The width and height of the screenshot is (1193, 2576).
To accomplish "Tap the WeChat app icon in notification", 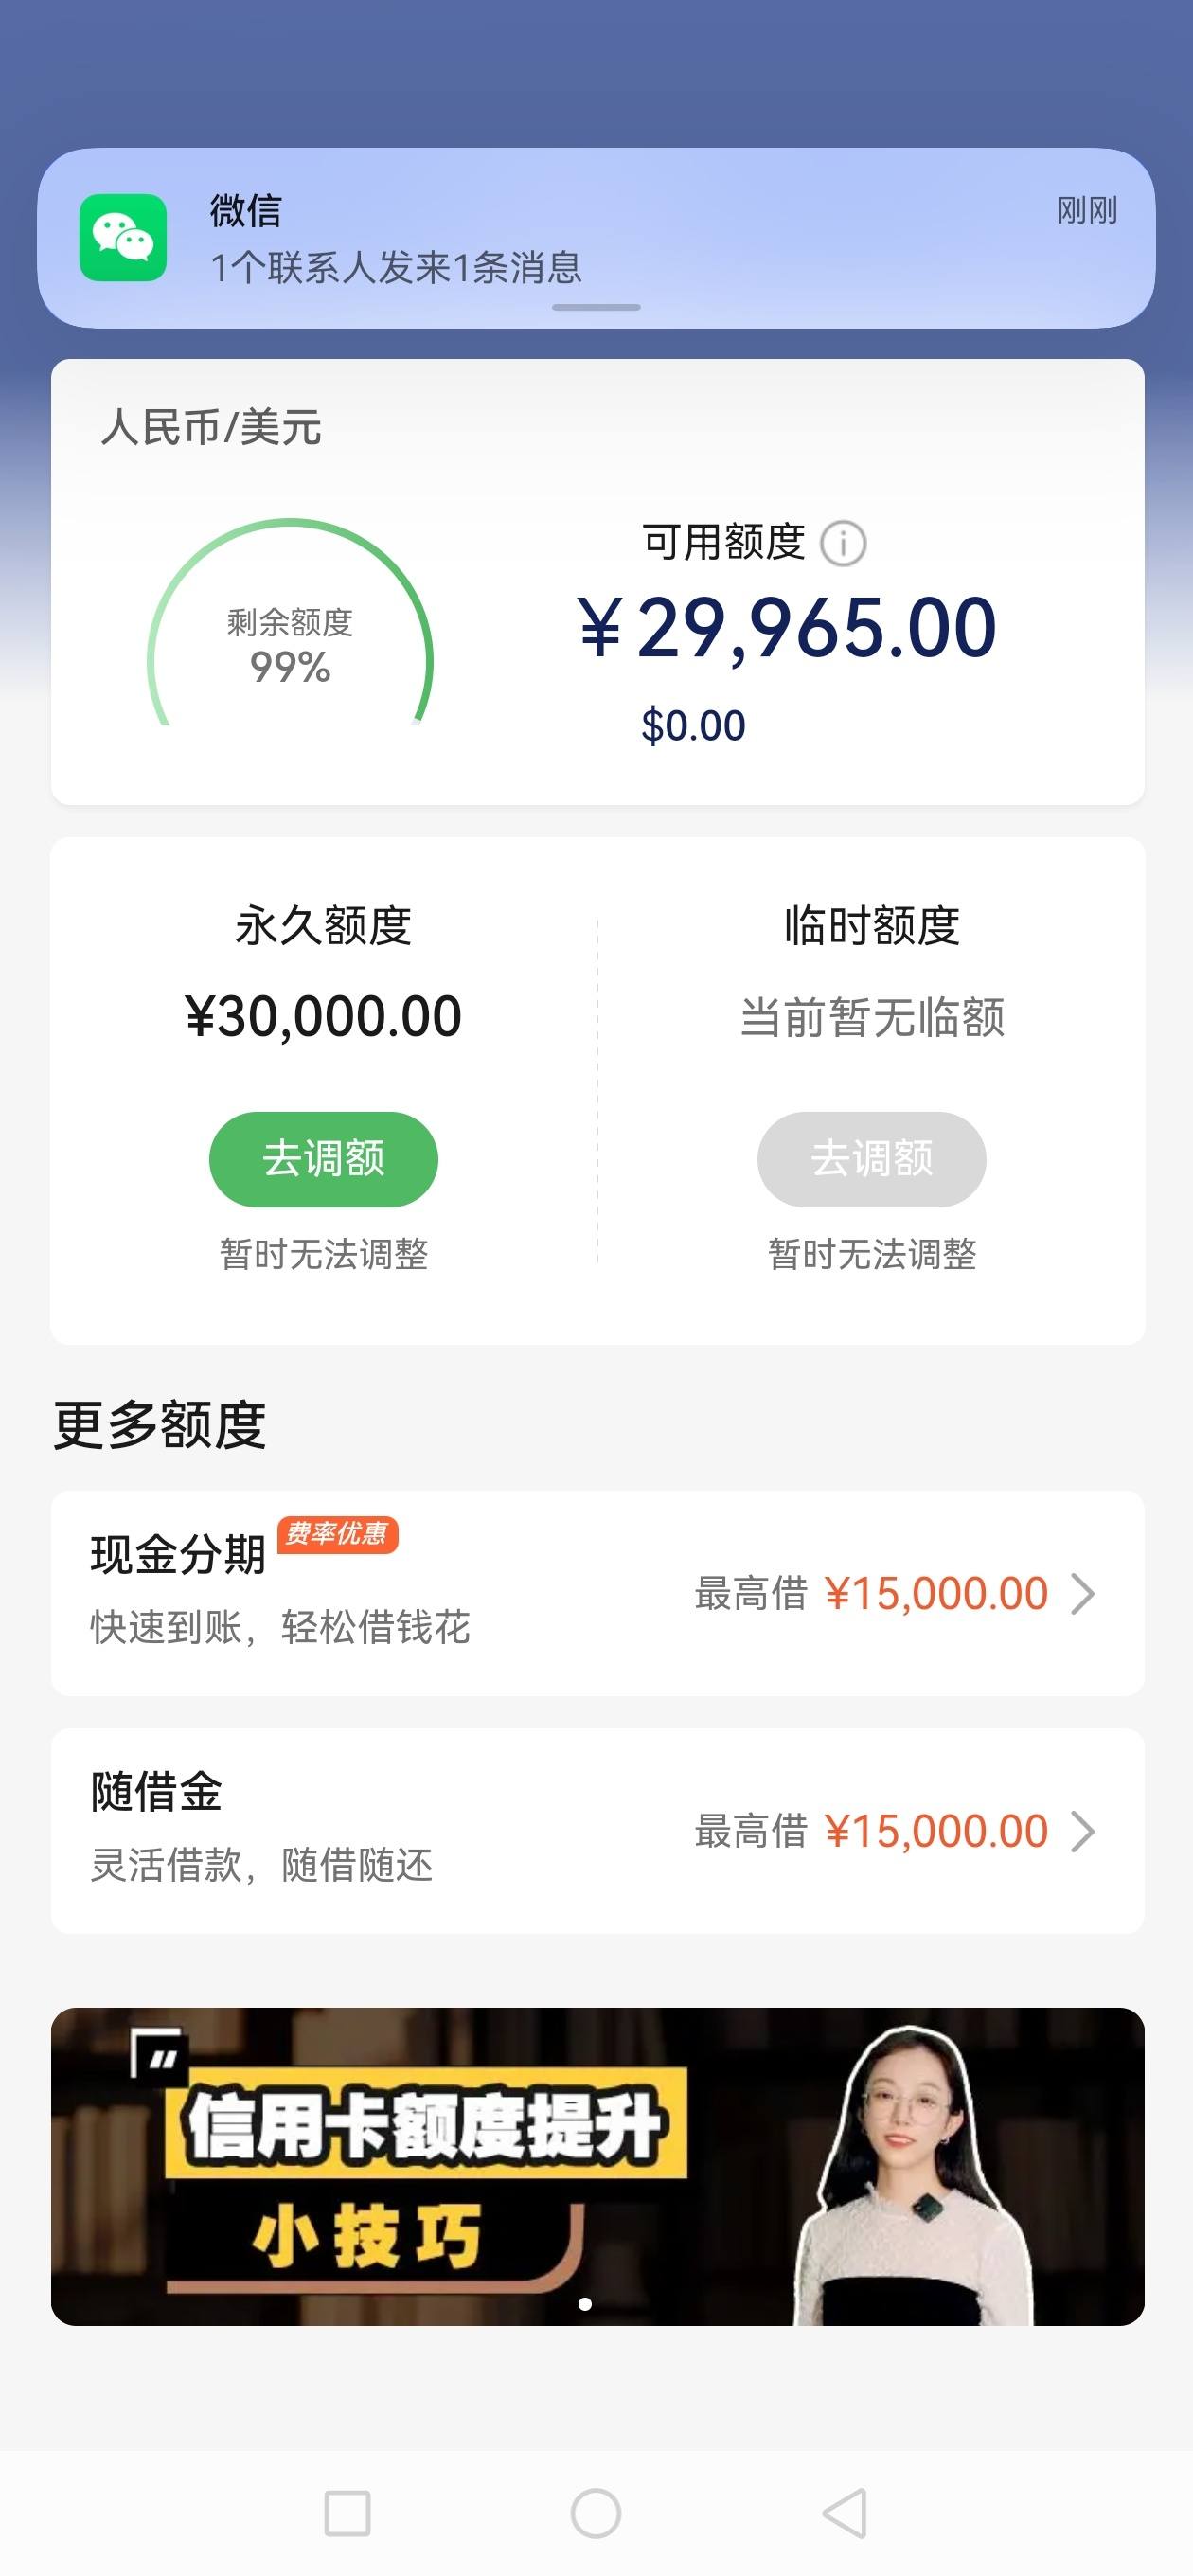I will tap(123, 238).
